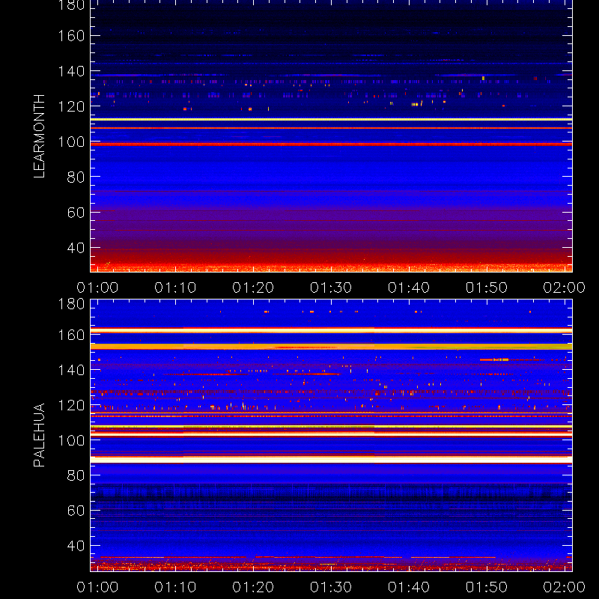The height and width of the screenshot is (599, 599).
Task: Choose the 02:00 time label under PALEHUA plot
Action: tap(565, 587)
